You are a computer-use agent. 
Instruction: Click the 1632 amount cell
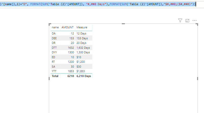point(71,48)
